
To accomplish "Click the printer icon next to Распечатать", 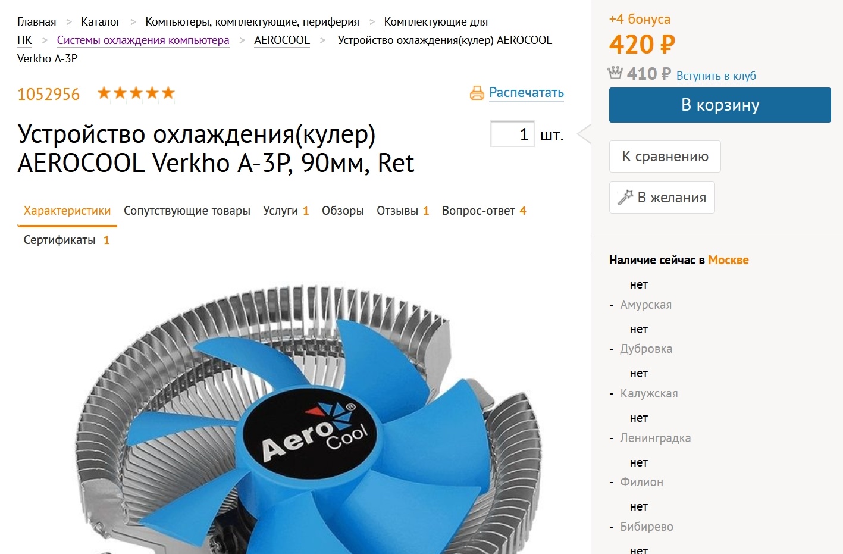I will point(477,93).
